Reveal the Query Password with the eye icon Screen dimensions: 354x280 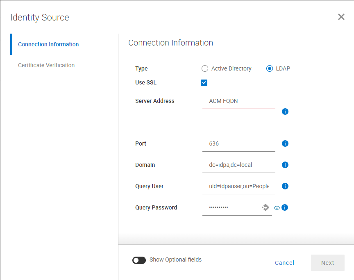[277, 208]
